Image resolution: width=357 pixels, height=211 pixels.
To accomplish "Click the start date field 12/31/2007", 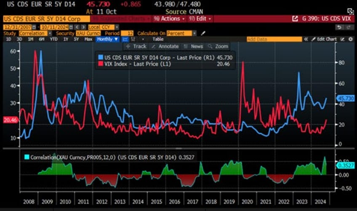I will (18, 27).
